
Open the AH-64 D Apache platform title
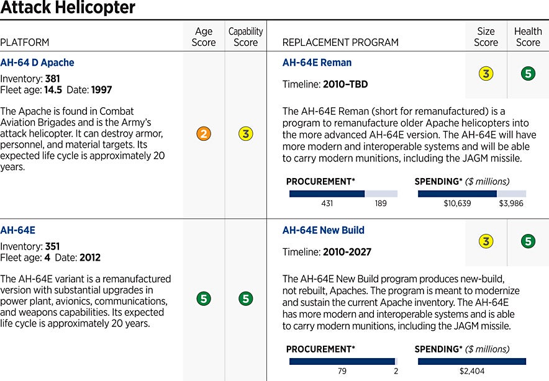[x=37, y=63]
